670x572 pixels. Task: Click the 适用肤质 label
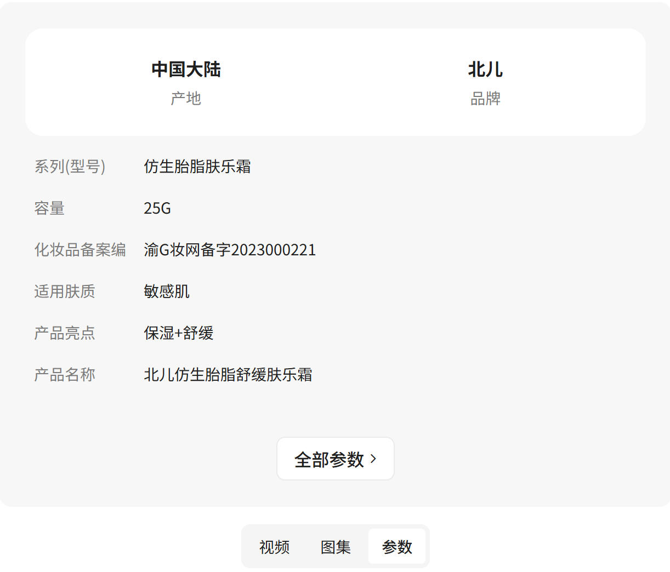click(x=65, y=291)
